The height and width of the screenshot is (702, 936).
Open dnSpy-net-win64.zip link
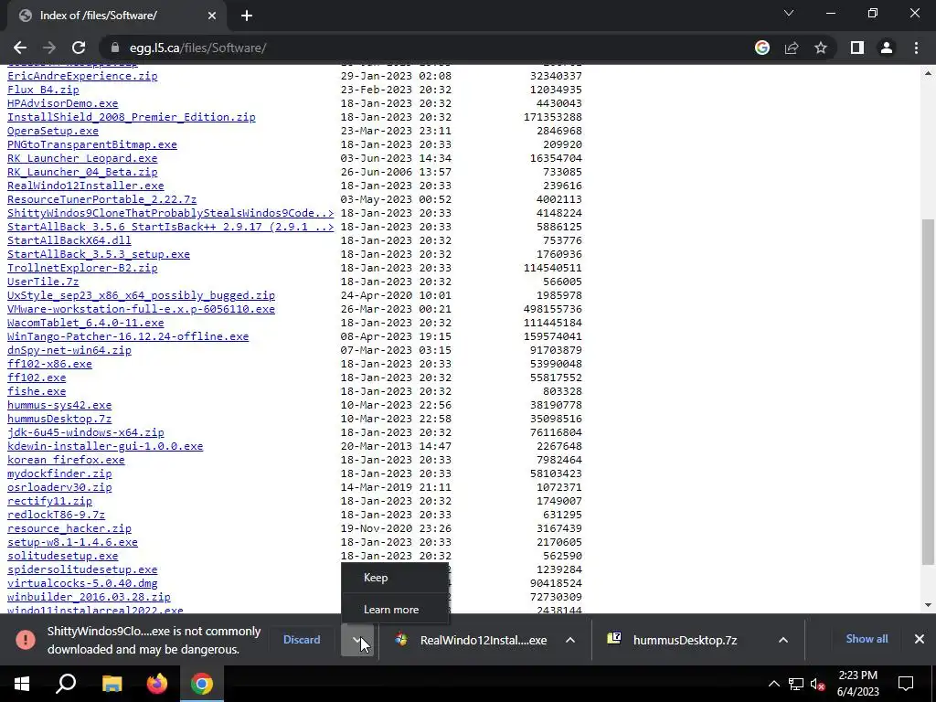pyautogui.click(x=69, y=350)
